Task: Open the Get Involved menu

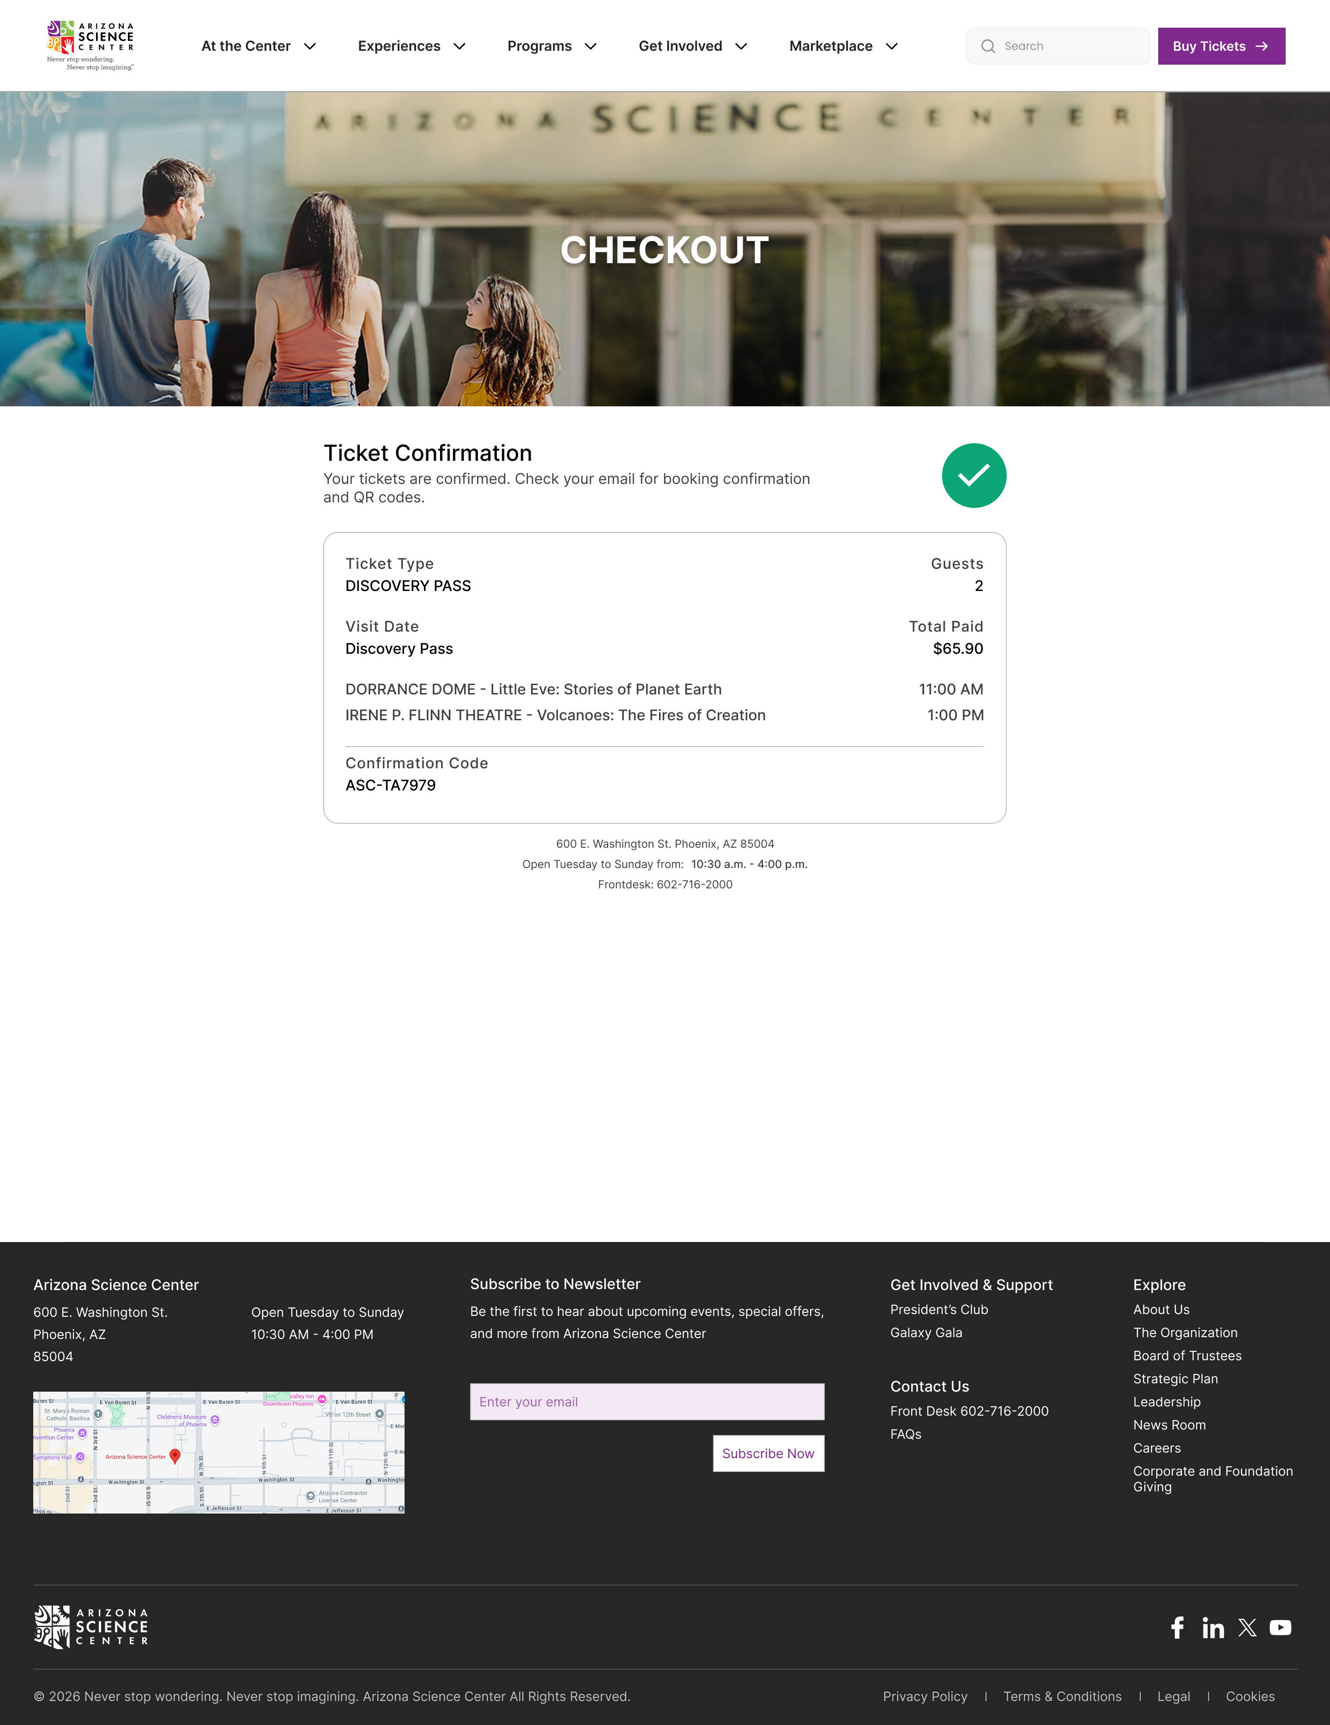Action: pyautogui.click(x=694, y=46)
